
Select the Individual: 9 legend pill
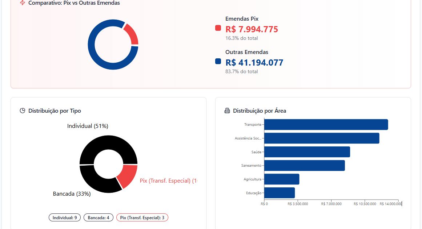(x=65, y=218)
